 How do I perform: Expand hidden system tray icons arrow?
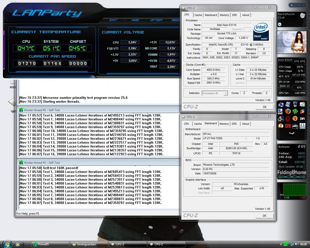pyautogui.click(x=281, y=244)
